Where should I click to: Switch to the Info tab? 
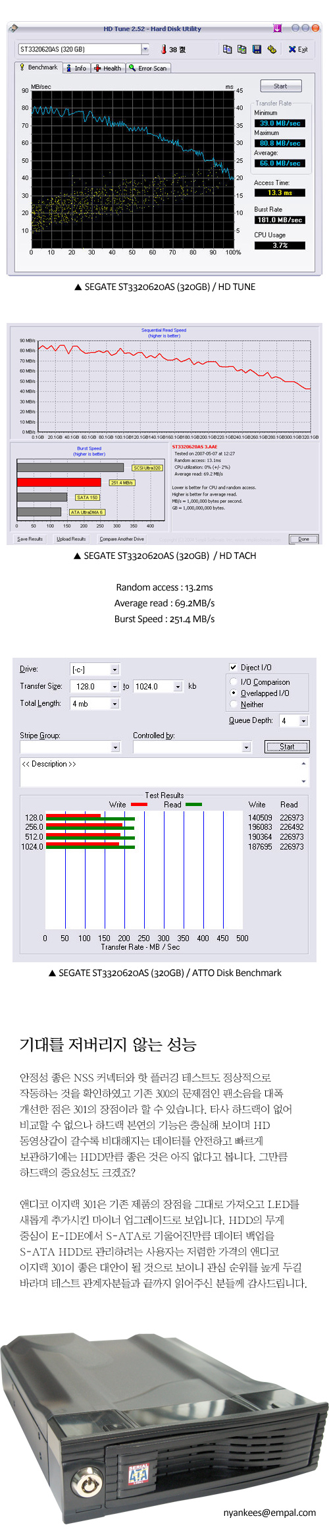pos(76,68)
